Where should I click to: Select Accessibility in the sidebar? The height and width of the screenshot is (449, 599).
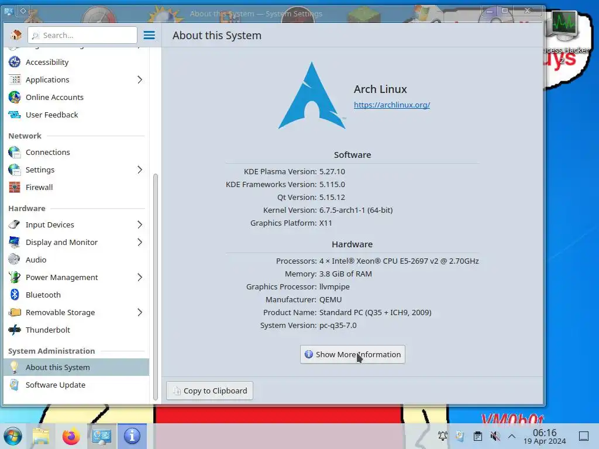(77, 62)
